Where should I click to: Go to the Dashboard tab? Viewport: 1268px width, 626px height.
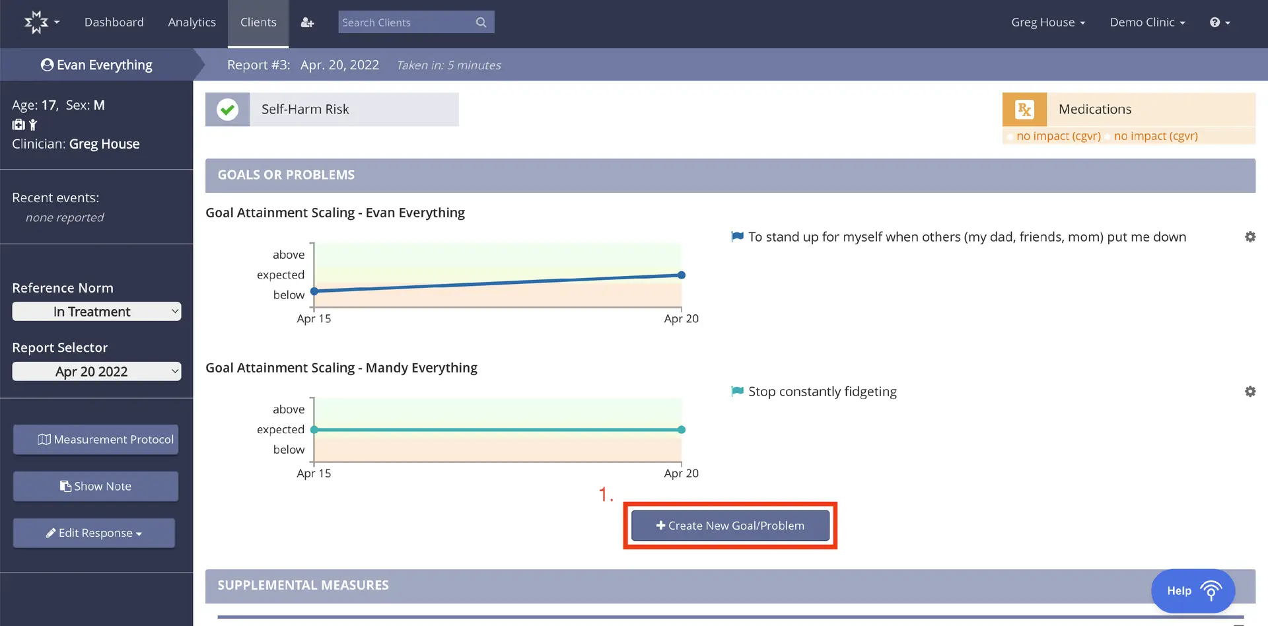(114, 22)
